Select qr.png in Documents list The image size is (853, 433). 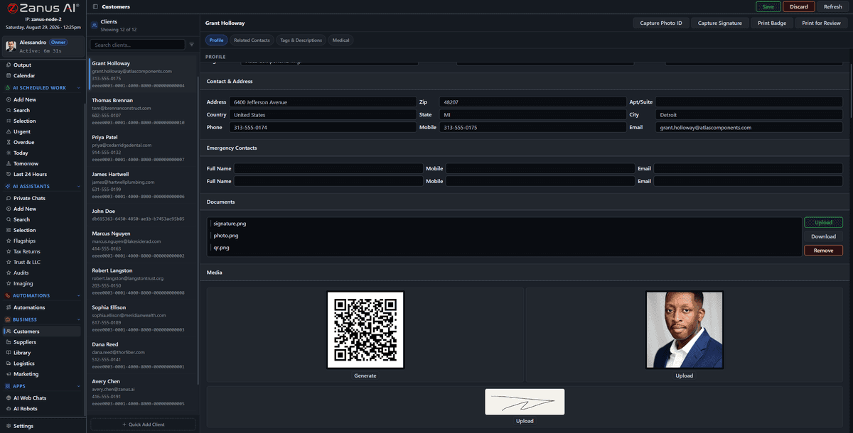point(221,248)
